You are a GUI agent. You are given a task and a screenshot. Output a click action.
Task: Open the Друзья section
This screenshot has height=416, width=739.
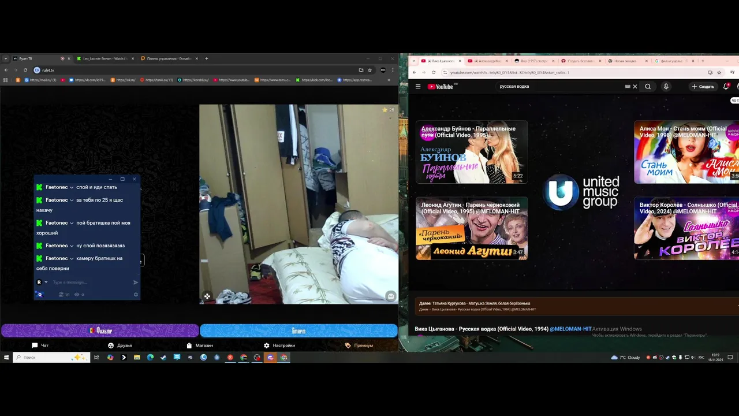tap(120, 346)
